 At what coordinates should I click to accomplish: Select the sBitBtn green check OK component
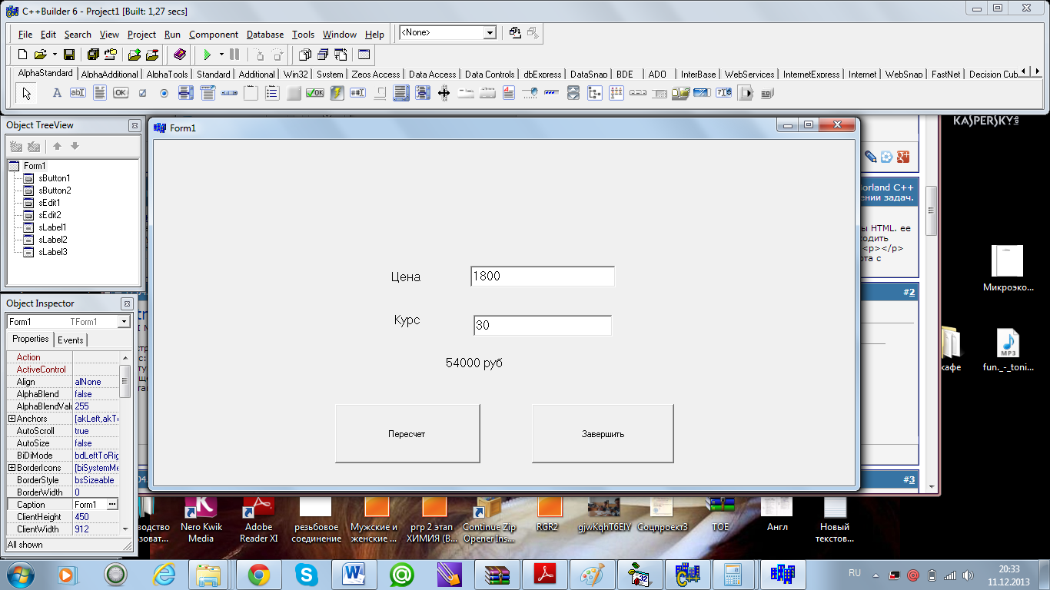[315, 93]
